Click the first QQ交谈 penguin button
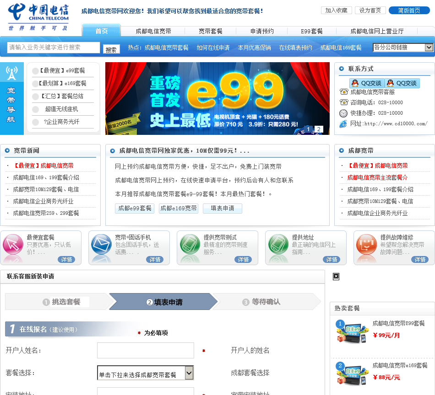The width and height of the screenshot is (435, 395). pyautogui.click(x=367, y=83)
